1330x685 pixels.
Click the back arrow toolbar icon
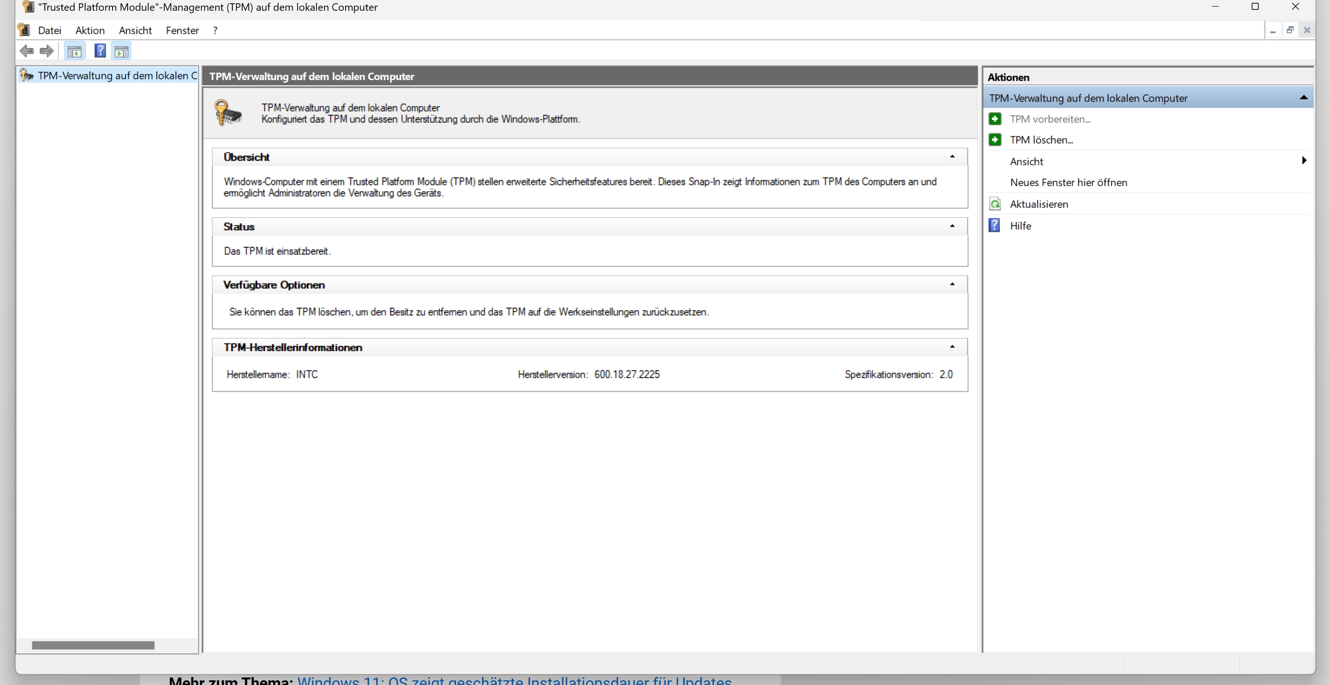[x=26, y=51]
